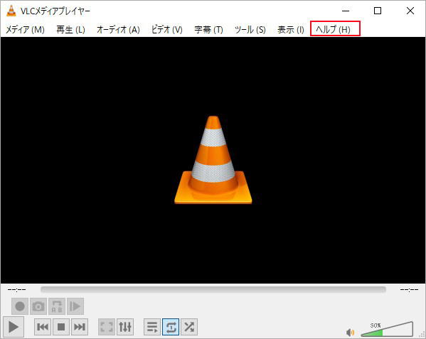Toggle random shuffle playback
This screenshot has height=339, width=426.
189,327
